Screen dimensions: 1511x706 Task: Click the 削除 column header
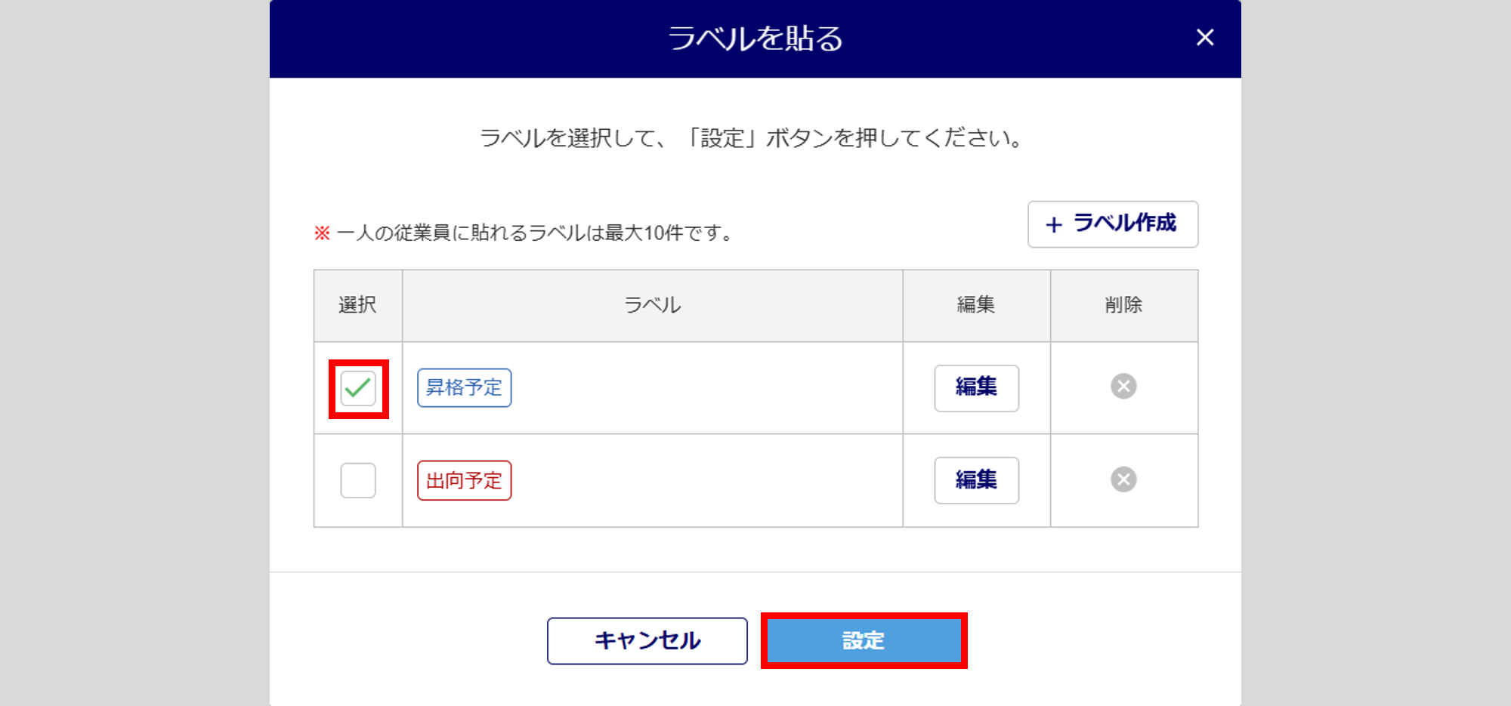coord(1123,305)
